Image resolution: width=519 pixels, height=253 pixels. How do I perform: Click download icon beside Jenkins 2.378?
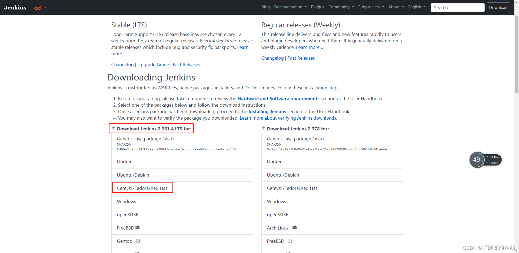tap(264, 129)
